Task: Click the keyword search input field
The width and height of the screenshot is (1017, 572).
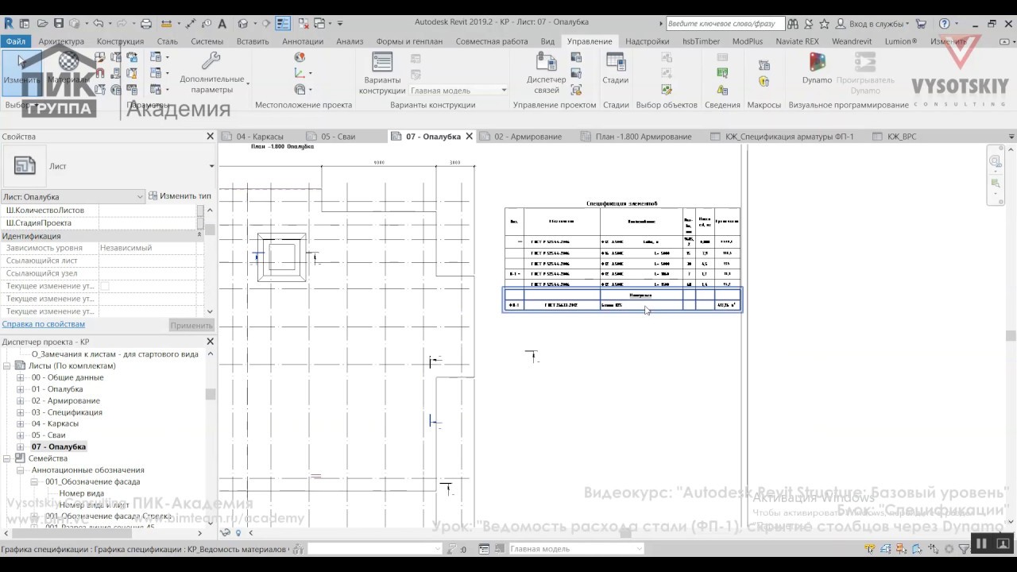Action: click(725, 24)
